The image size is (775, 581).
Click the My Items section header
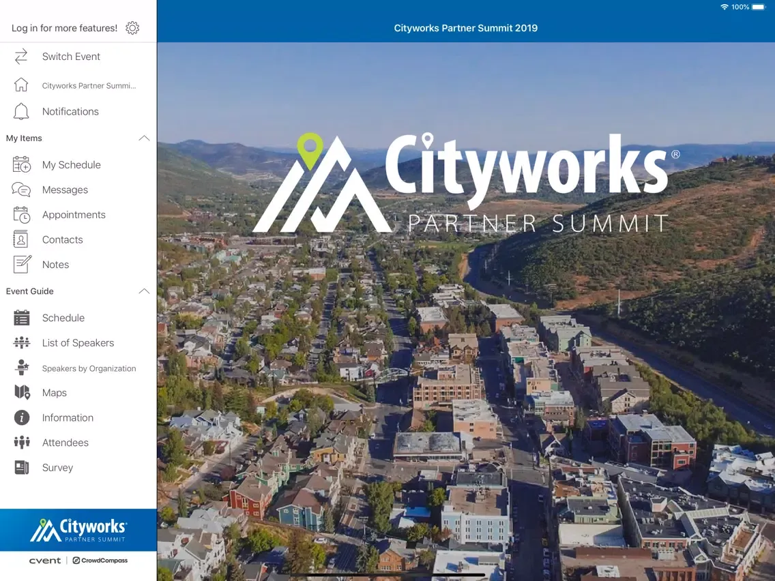78,138
